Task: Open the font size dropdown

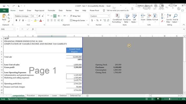Action: [x=37, y=16]
